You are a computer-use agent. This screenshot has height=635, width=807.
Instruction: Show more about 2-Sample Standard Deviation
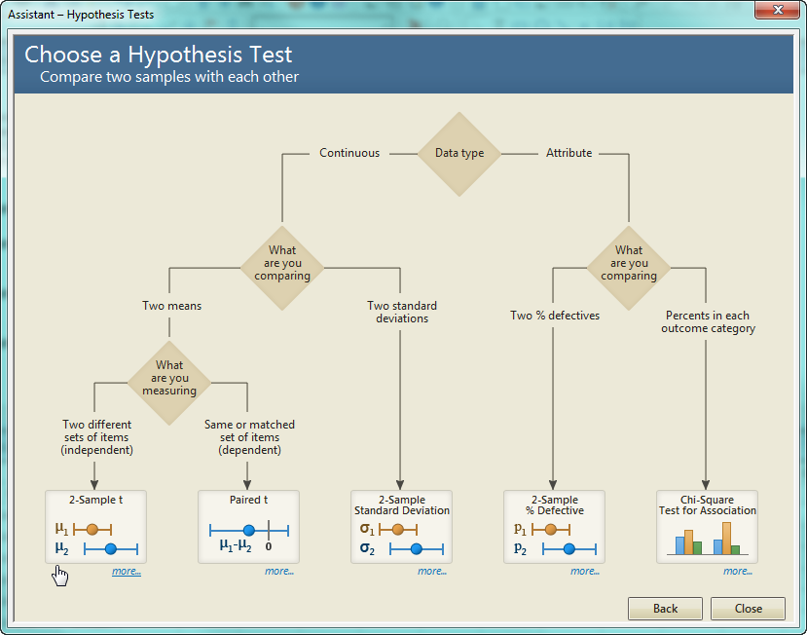(432, 572)
